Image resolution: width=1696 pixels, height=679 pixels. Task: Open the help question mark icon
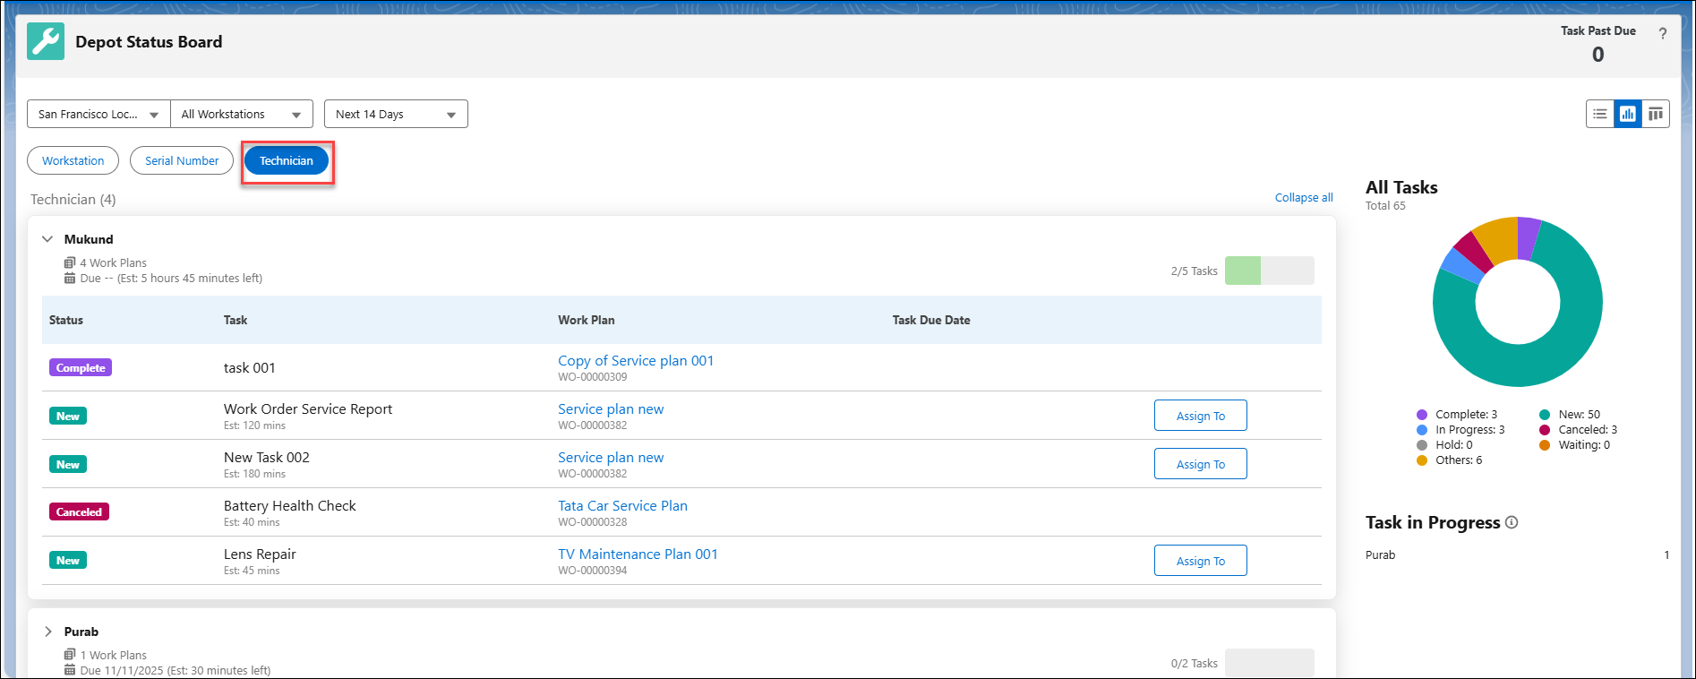point(1663,34)
